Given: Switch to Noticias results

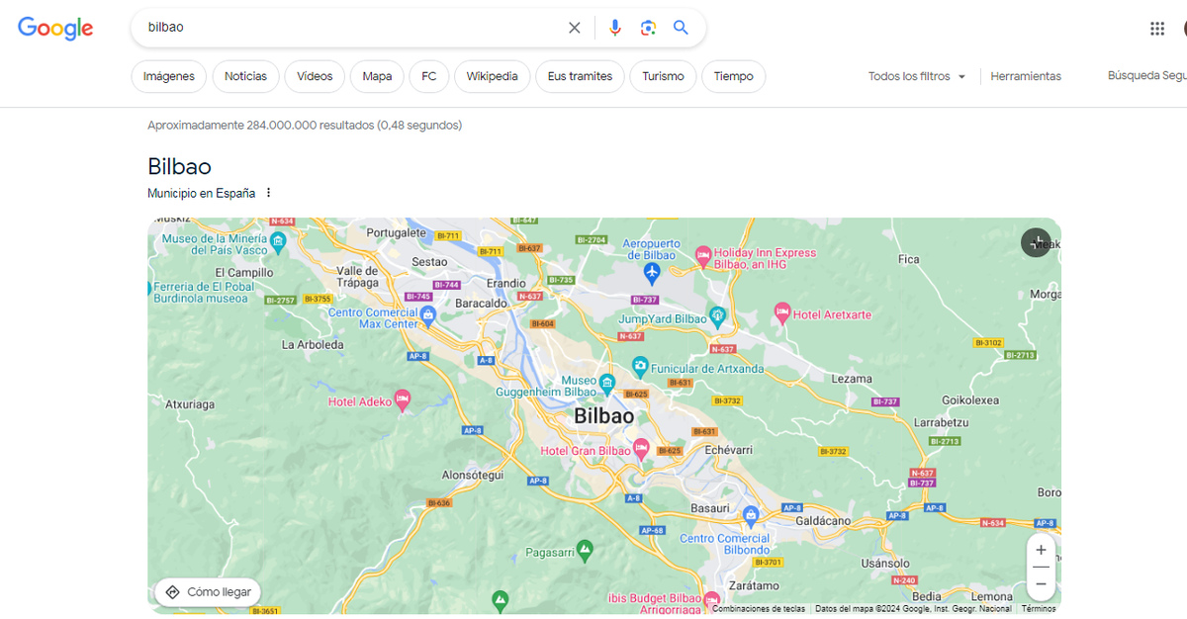Looking at the screenshot, I should pos(245,76).
